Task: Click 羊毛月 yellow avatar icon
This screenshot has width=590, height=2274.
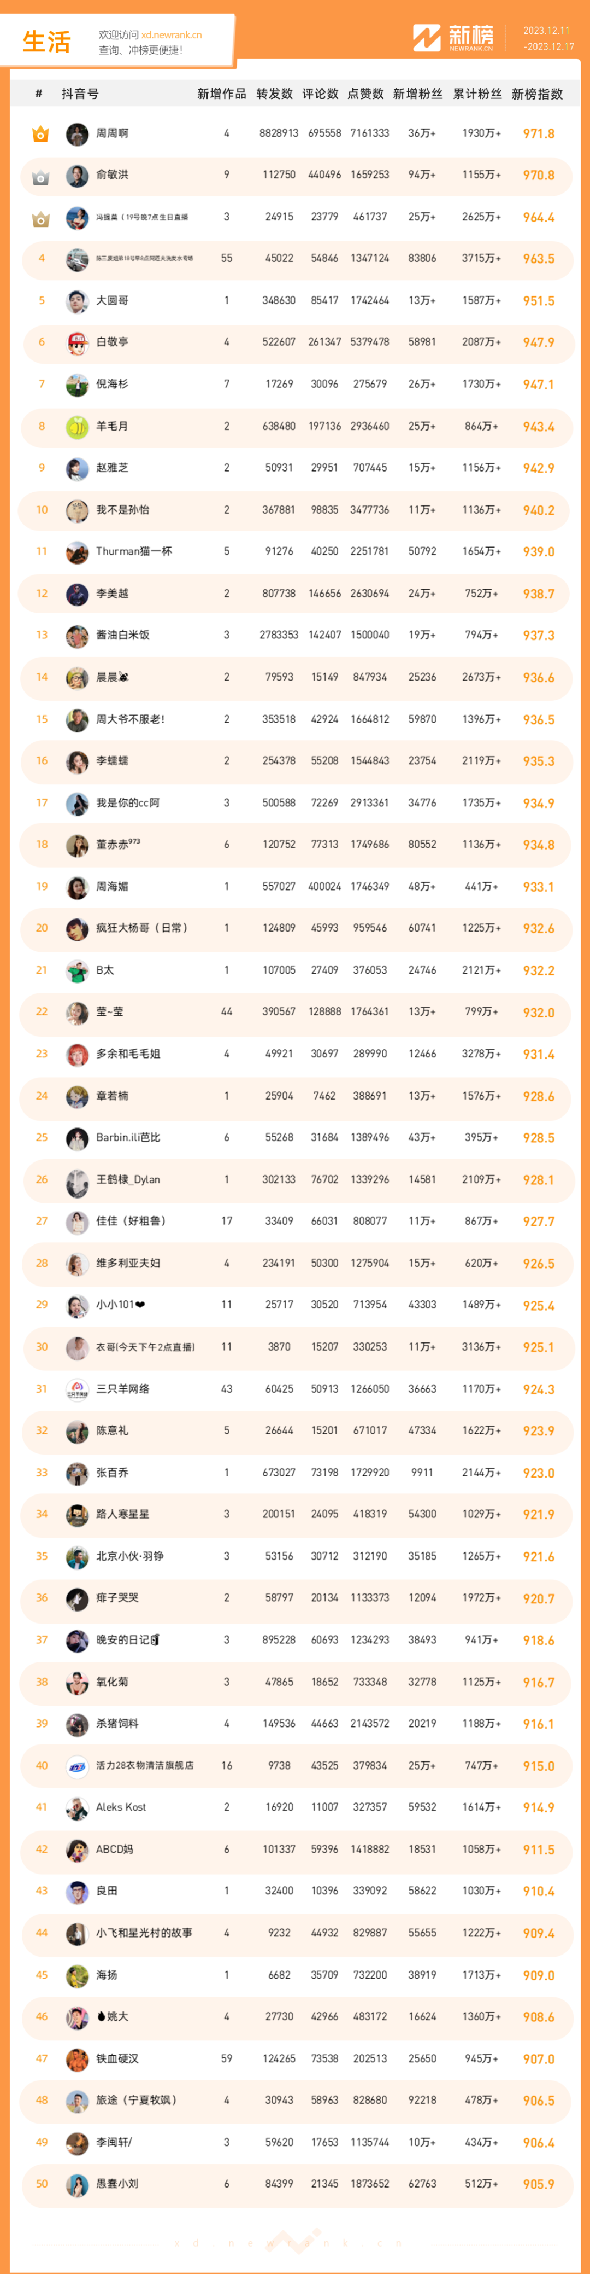Action: pos(78,427)
